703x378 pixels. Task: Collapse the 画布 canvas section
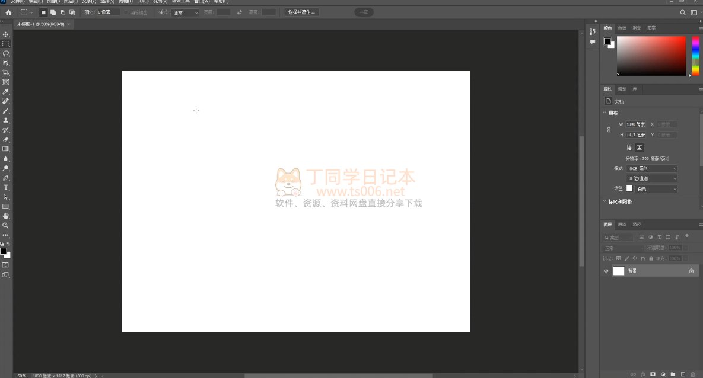tap(605, 113)
